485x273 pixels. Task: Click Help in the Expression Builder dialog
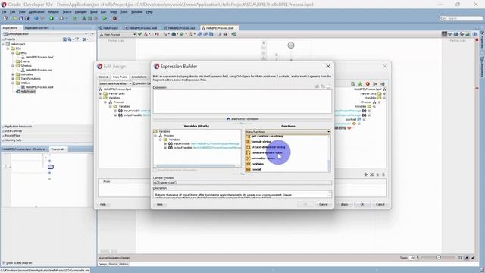(160, 204)
